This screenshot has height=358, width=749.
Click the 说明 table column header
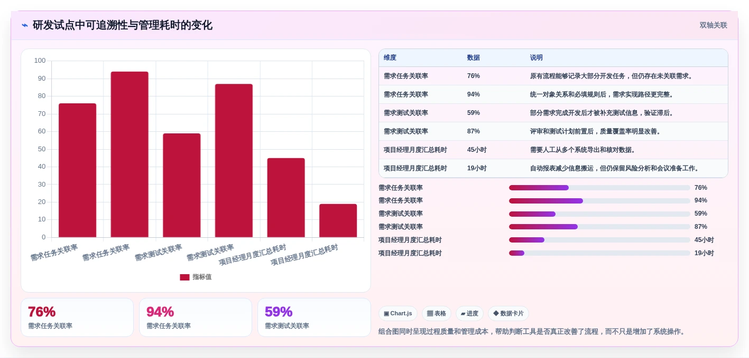tap(537, 58)
